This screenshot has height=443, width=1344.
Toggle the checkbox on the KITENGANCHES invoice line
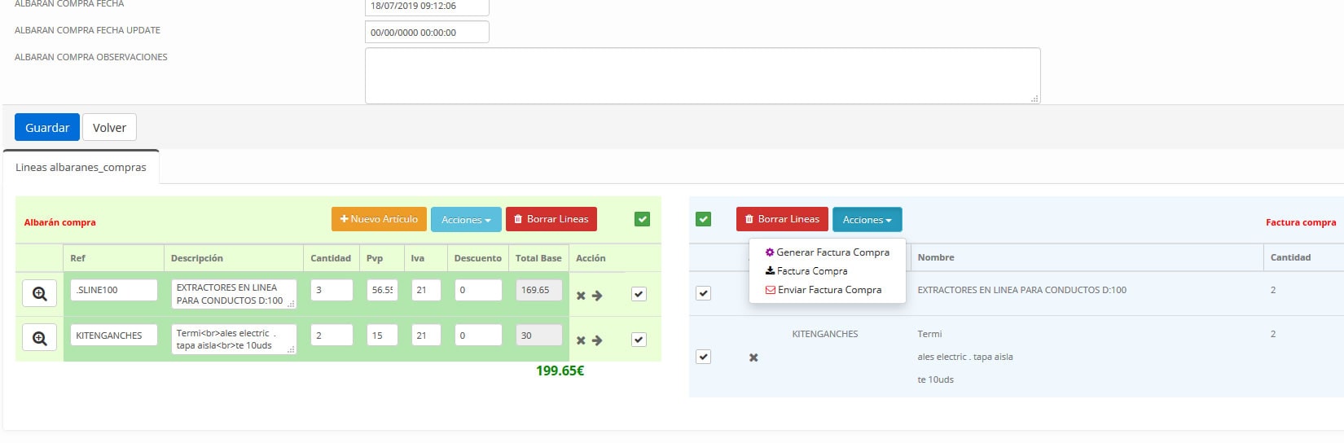point(703,357)
